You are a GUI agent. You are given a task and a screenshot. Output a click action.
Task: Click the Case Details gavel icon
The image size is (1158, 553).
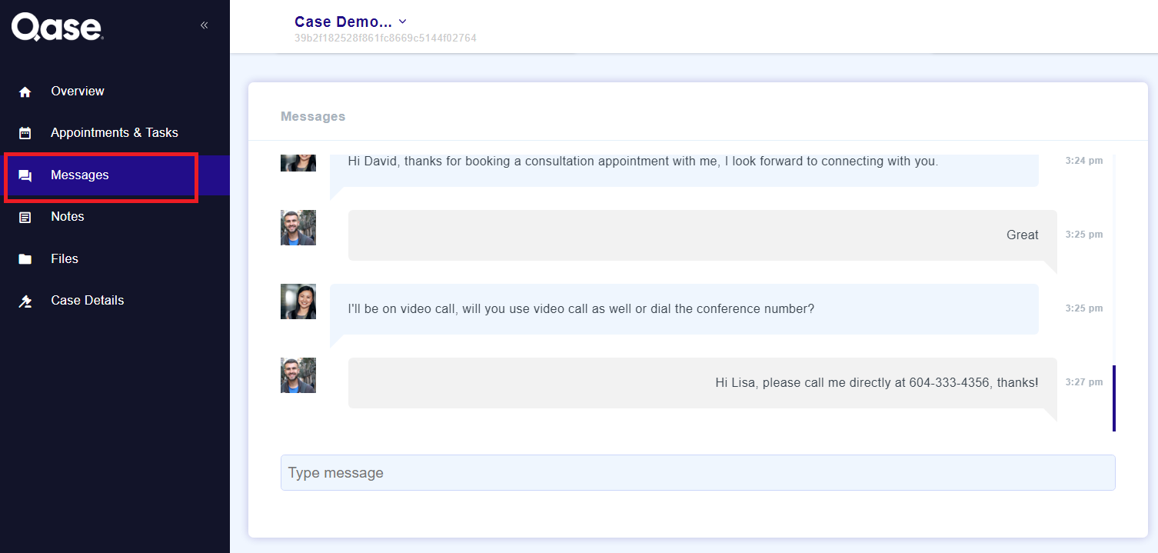tap(25, 301)
